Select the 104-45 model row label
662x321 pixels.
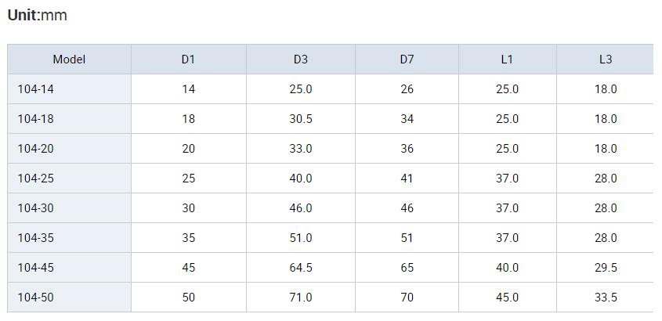point(36,268)
